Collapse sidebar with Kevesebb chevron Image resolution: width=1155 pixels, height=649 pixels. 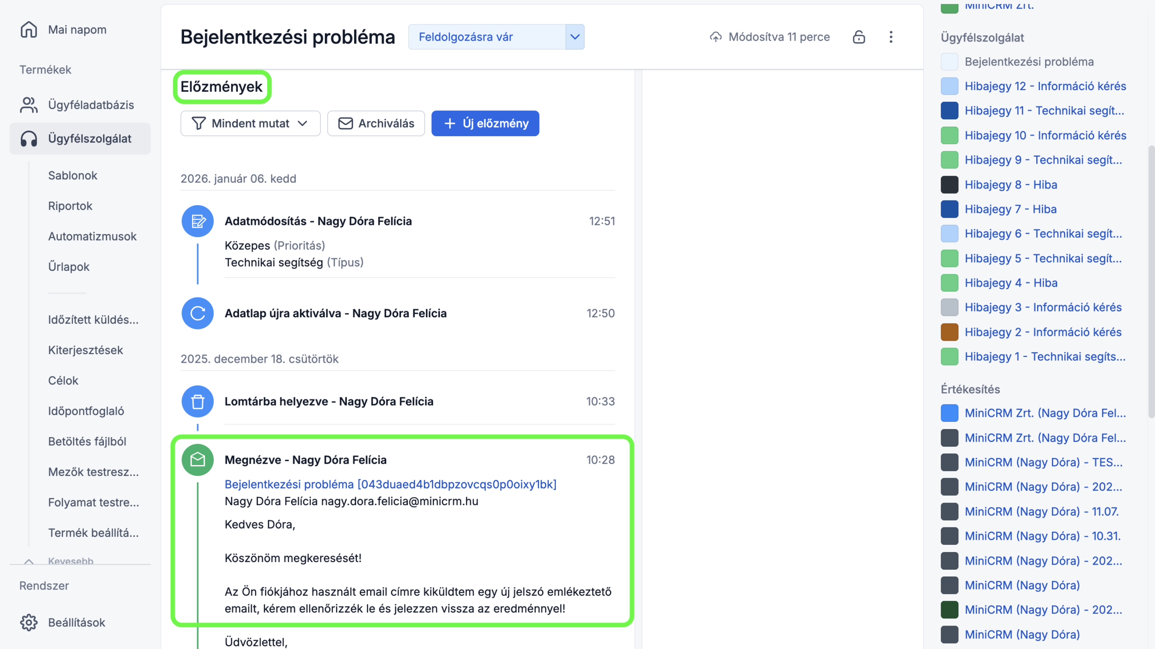[x=29, y=561]
